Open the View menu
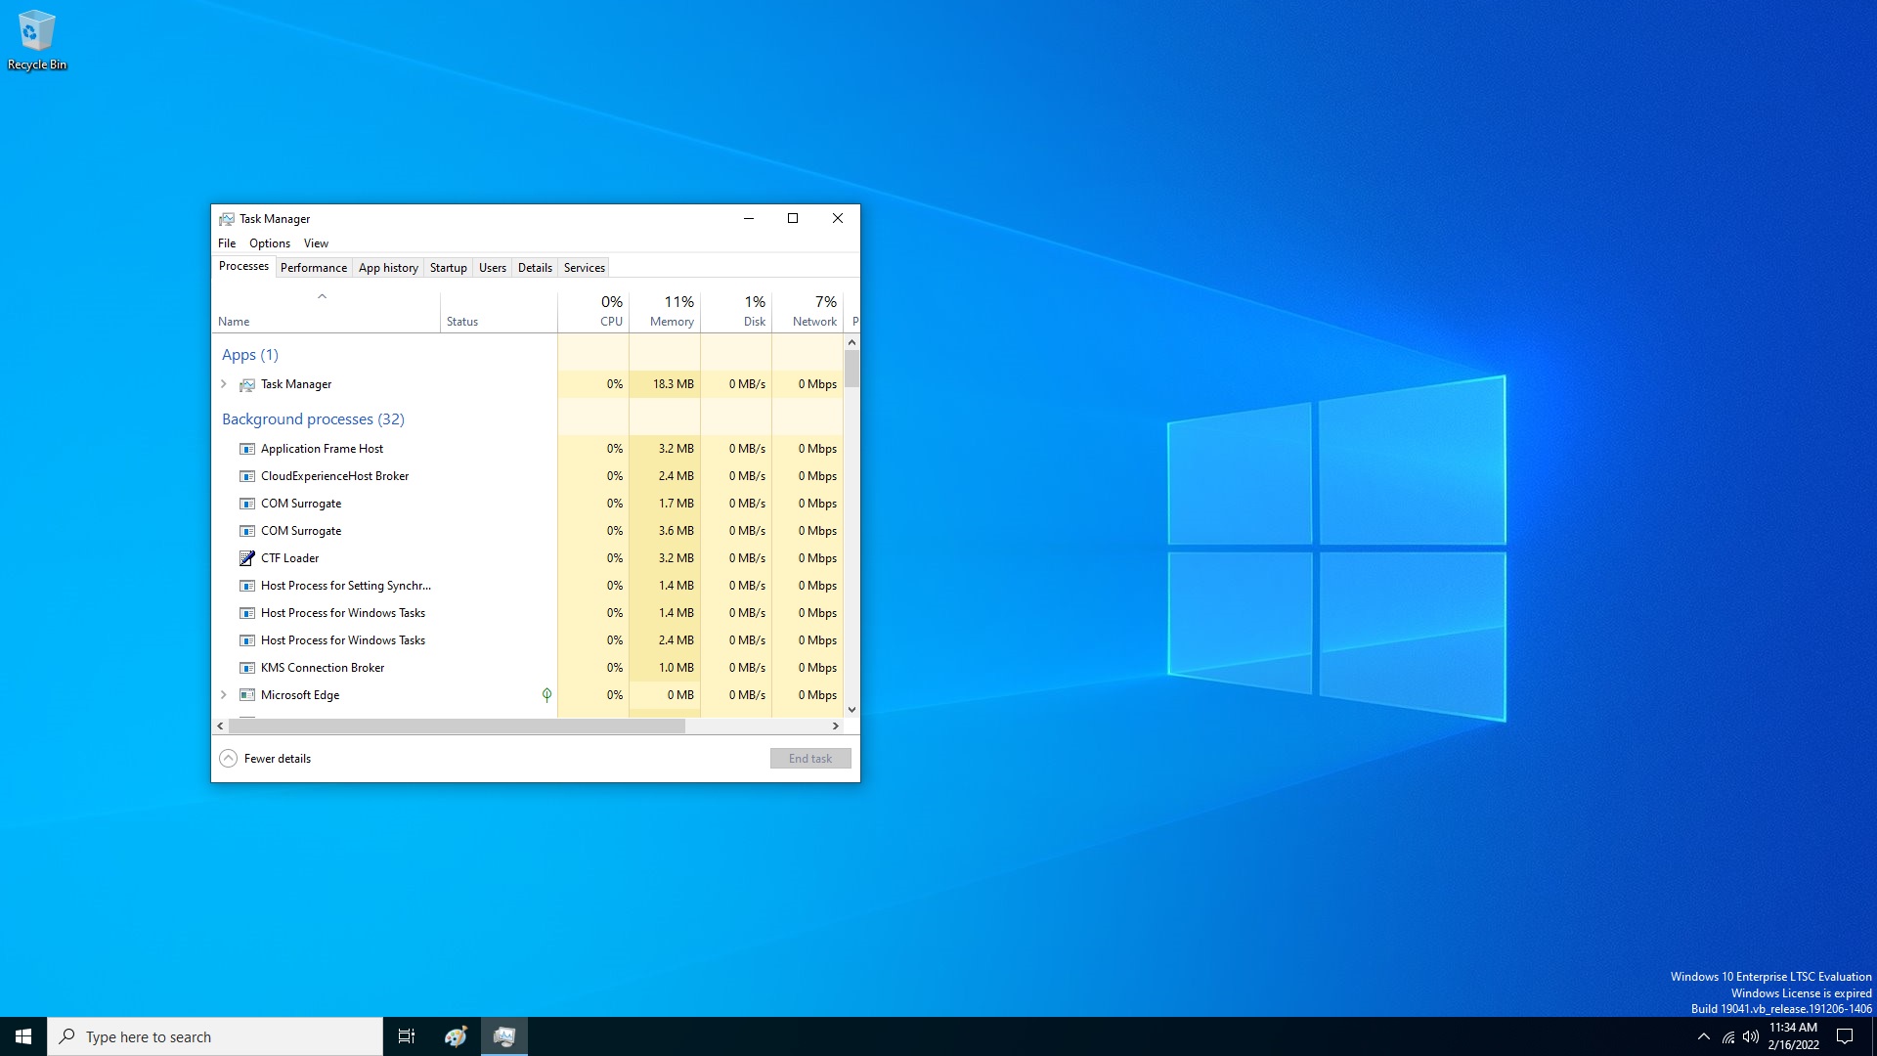Screen dimensions: 1877x1056 (x=316, y=243)
